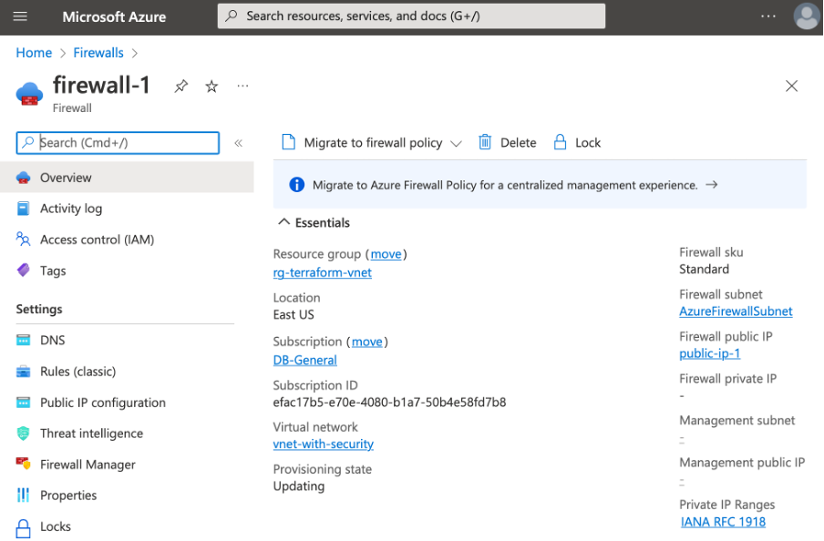Click the Lock button label in the toolbar
Viewport: 824px width, 541px height.
(x=588, y=143)
